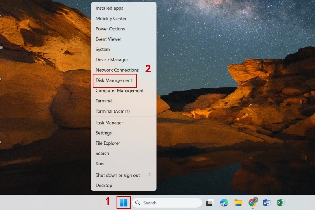Image resolution: width=315 pixels, height=210 pixels.
Task: Show Desktop from the menu
Action: [124, 186]
